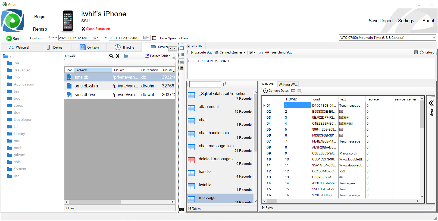Click the blue save disk icon beside Reload
The image size is (438, 221).
(415, 52)
